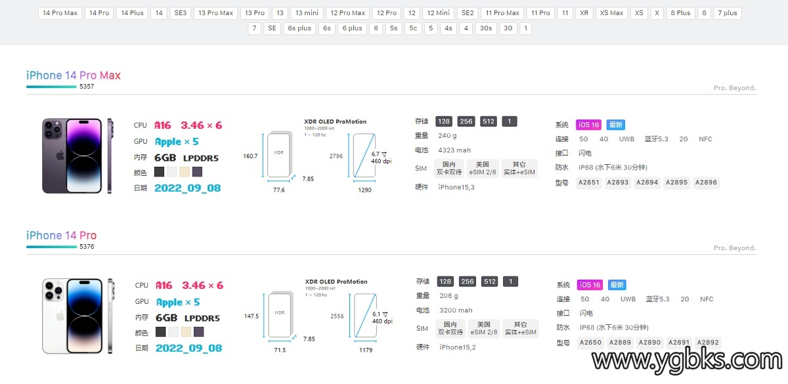Click model number A2651
788x384 pixels.
(x=590, y=182)
